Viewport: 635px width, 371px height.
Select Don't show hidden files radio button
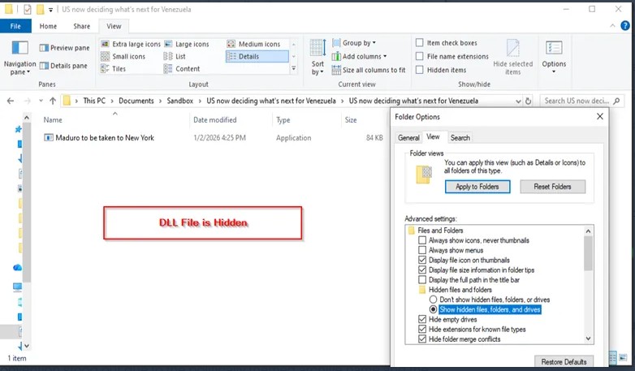434,300
